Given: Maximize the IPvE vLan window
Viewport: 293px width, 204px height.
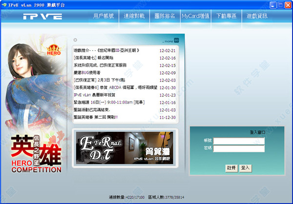Looking at the screenshot, I should [280, 5].
